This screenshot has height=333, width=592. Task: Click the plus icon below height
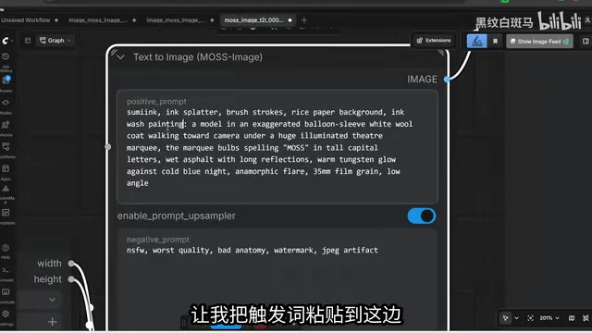click(x=53, y=322)
